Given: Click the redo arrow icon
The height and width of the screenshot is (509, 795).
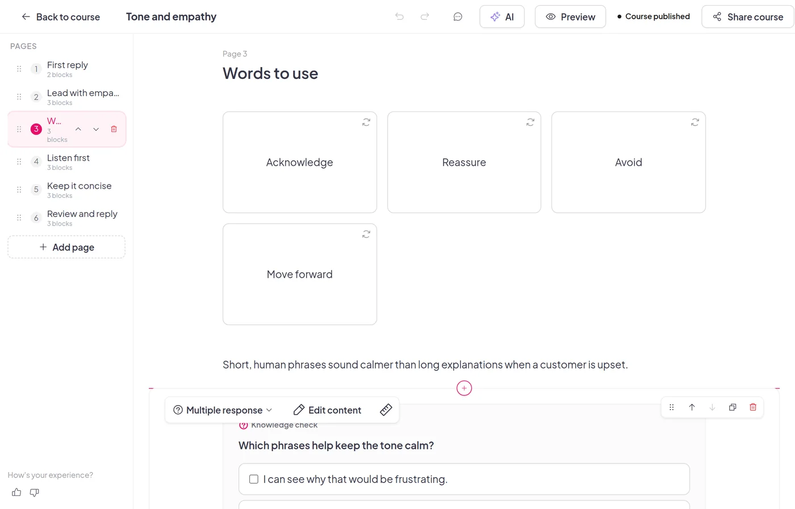Looking at the screenshot, I should (425, 16).
